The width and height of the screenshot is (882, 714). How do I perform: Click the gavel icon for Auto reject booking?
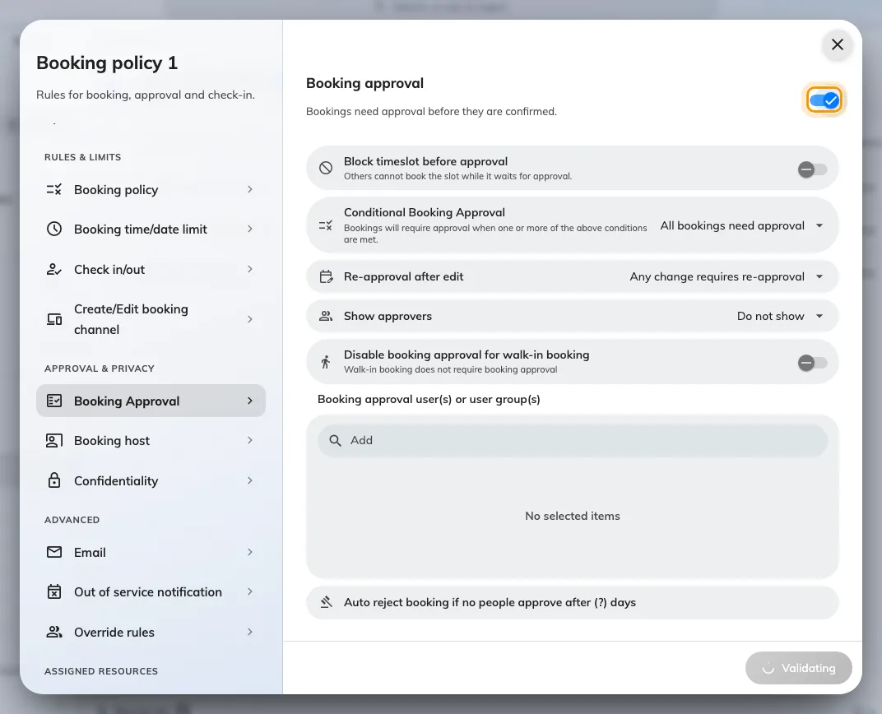(x=327, y=602)
